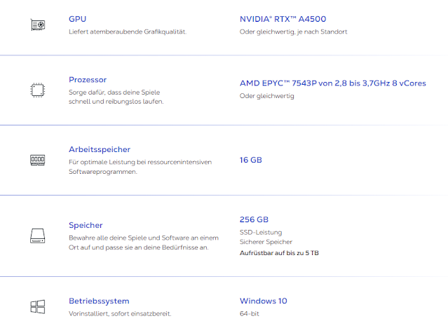Click 'Vorinstalliert, sofort einsatzbereit' description

[x=120, y=313]
